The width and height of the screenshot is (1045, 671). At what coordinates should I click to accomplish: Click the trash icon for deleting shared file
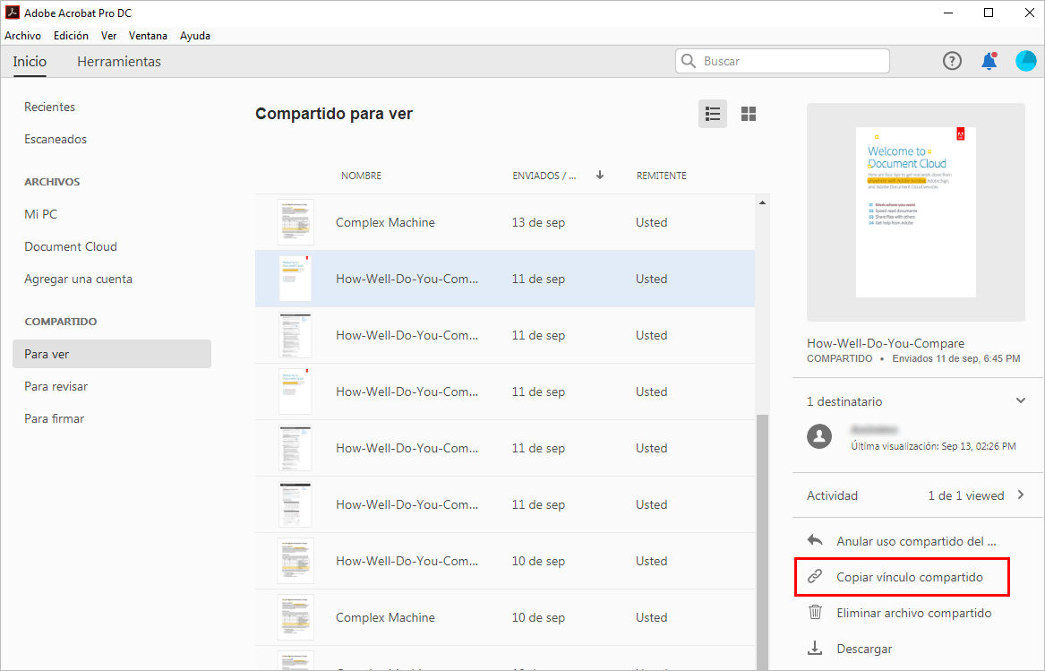tap(814, 612)
